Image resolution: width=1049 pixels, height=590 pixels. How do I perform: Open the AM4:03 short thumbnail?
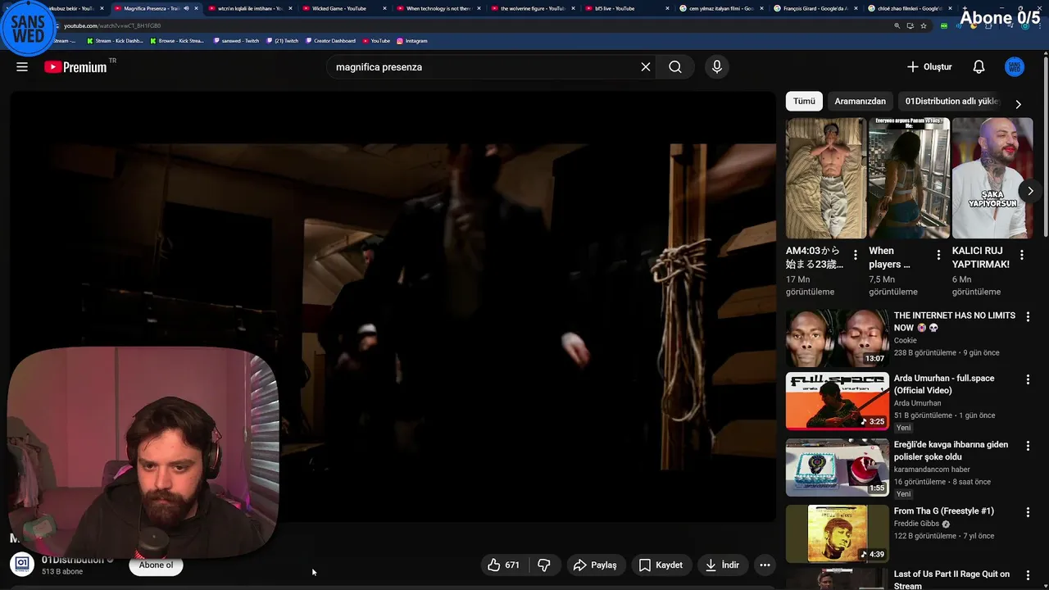pos(826,178)
